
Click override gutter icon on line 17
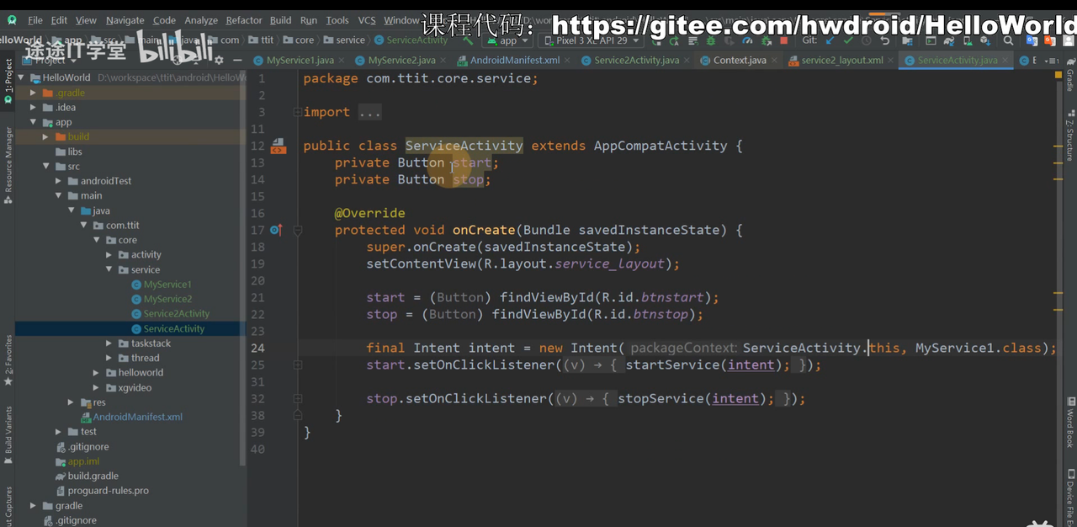277,230
